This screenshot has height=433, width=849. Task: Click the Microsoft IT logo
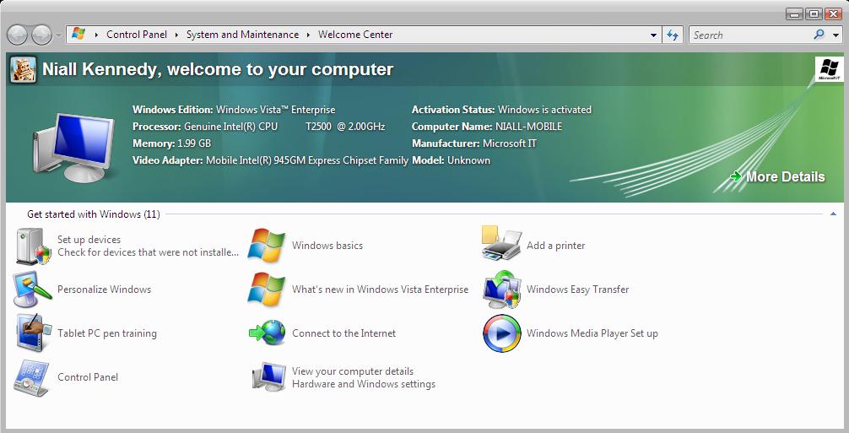(829, 69)
